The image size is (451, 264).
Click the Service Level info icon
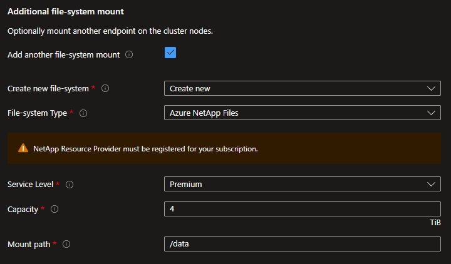pos(70,185)
